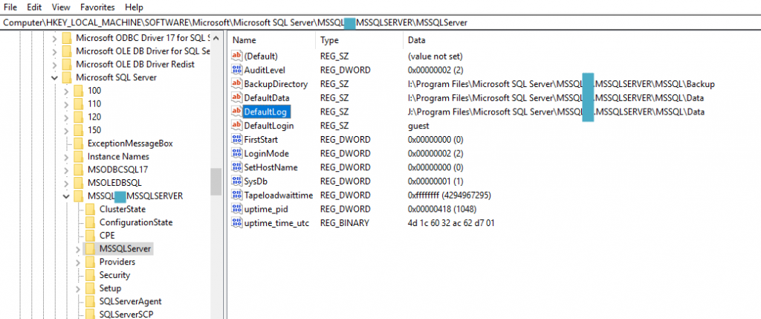Open the Edit menu
This screenshot has width=761, height=319.
click(34, 7)
